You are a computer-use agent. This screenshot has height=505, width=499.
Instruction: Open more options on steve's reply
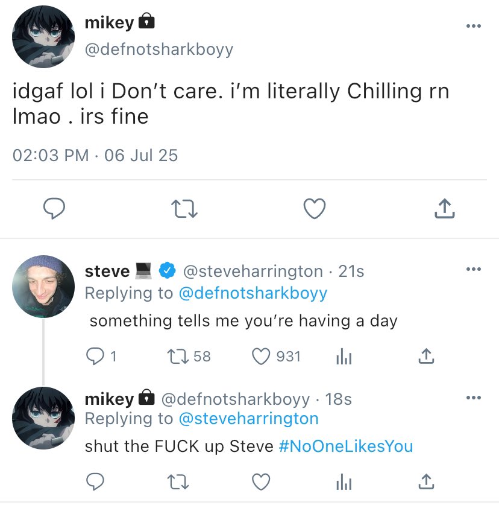coord(474,269)
